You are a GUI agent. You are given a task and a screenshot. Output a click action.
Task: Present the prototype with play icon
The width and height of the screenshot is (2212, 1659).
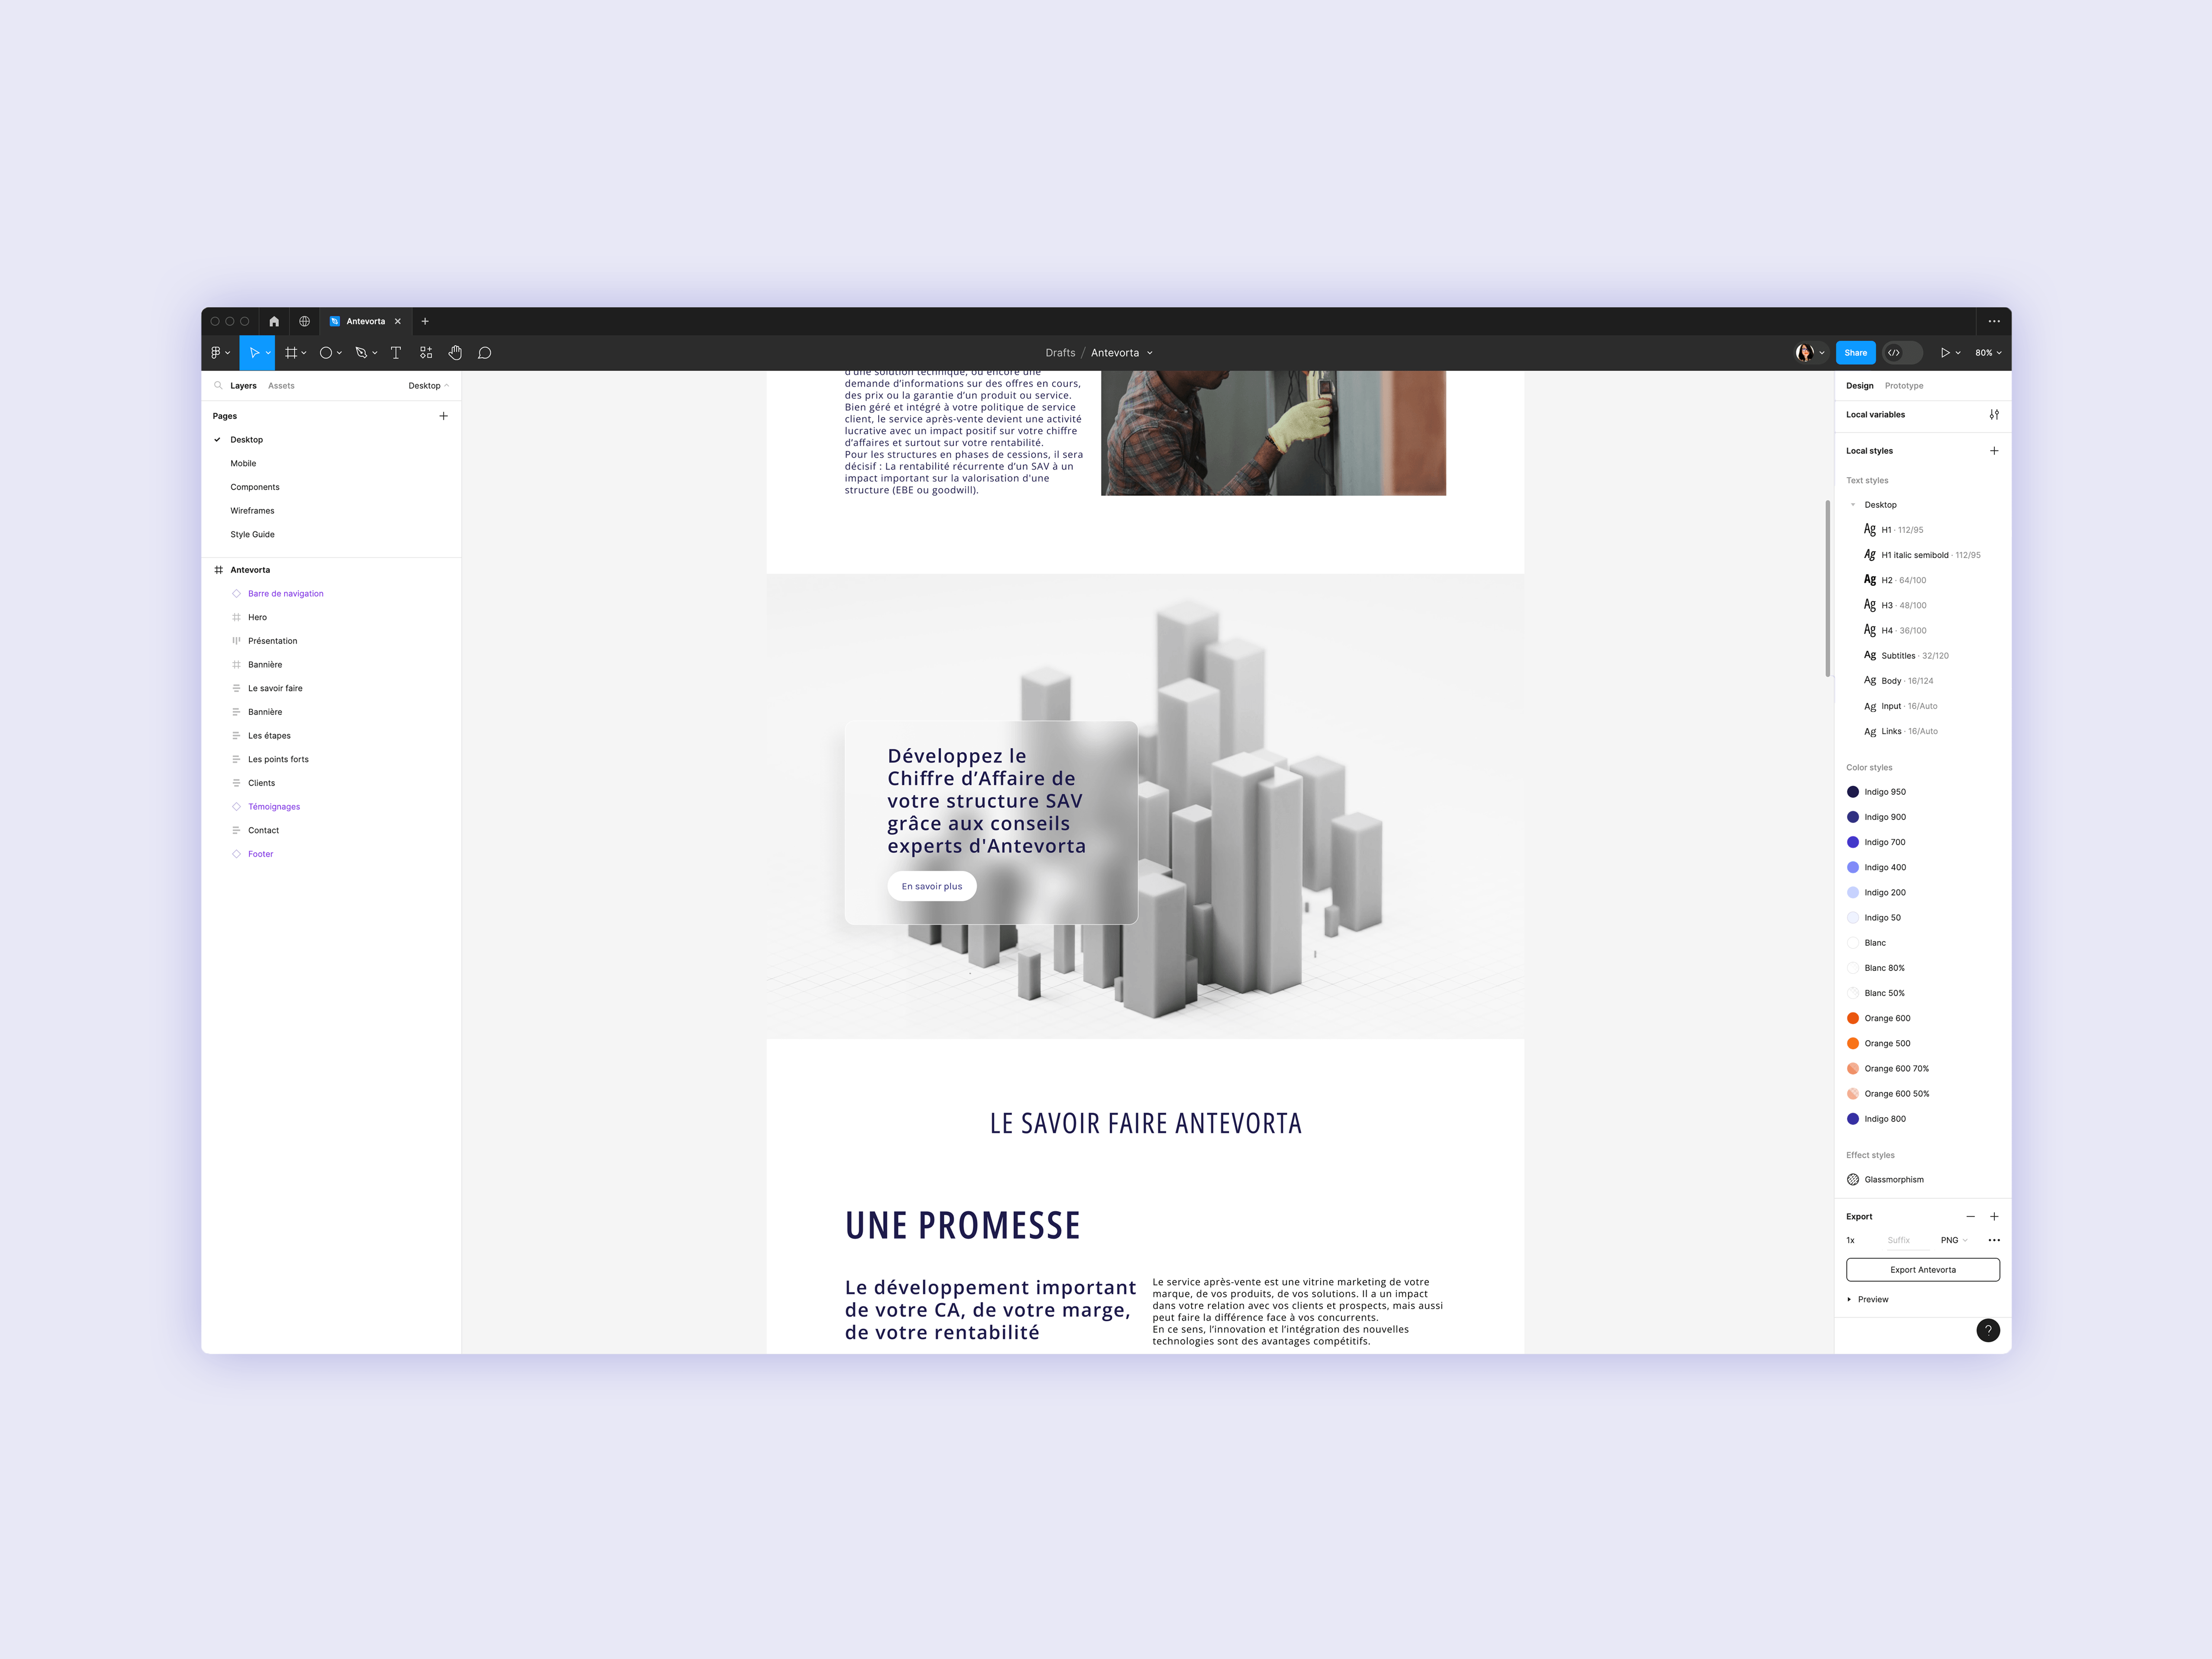tap(1945, 353)
